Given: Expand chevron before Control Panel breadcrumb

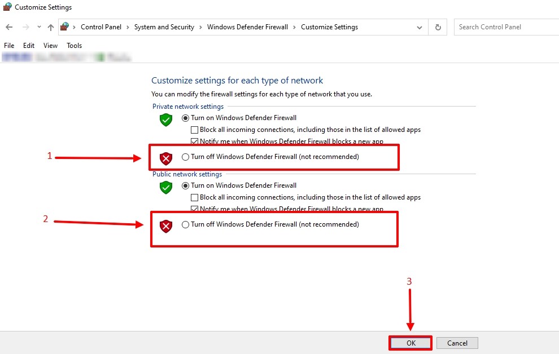Looking at the screenshot, I should [74, 28].
